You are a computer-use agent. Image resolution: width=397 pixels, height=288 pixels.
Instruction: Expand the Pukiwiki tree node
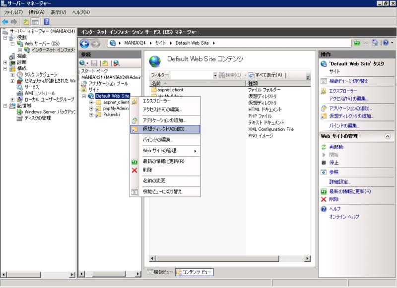click(x=91, y=115)
